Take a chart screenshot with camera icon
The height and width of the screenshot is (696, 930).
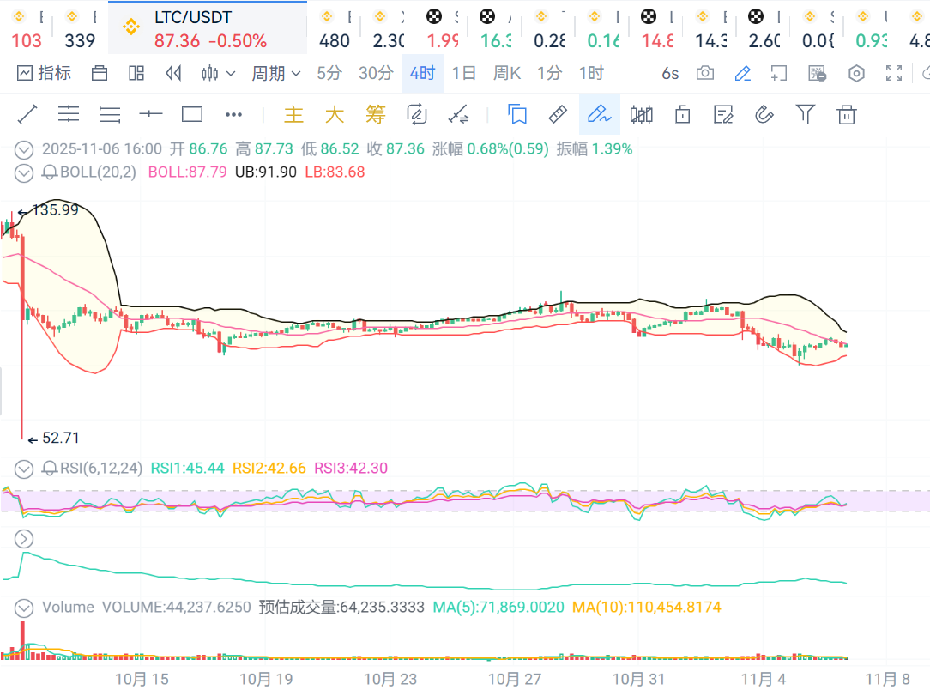(704, 74)
